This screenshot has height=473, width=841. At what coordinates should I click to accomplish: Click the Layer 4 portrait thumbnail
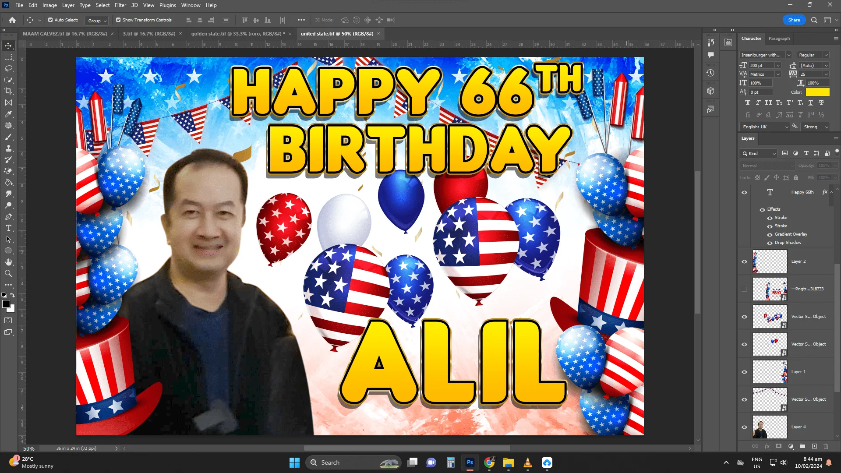(x=770, y=427)
